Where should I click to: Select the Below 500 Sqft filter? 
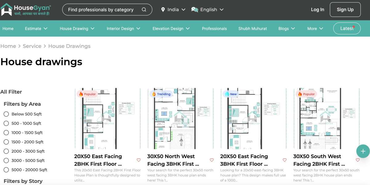tap(6, 114)
